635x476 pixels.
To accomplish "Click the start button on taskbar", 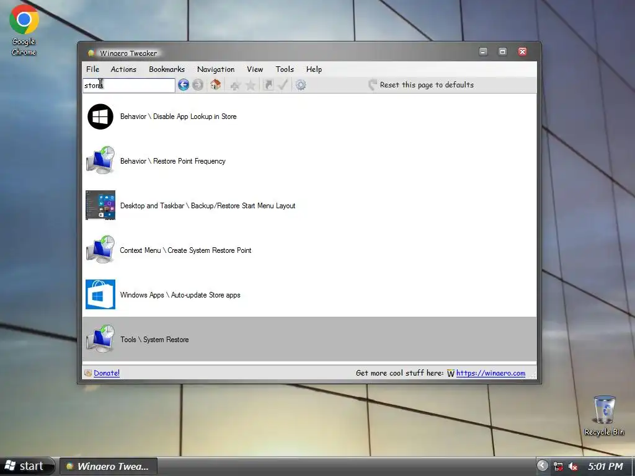I will point(27,466).
